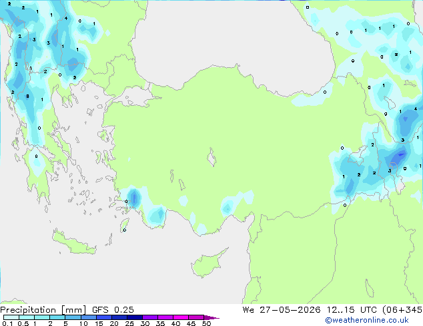Click the Precipitation [mm] title label
423x326 pixels.
click(43, 310)
